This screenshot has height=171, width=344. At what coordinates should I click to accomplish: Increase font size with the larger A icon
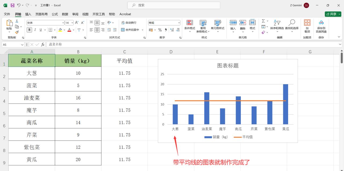tap(77, 23)
